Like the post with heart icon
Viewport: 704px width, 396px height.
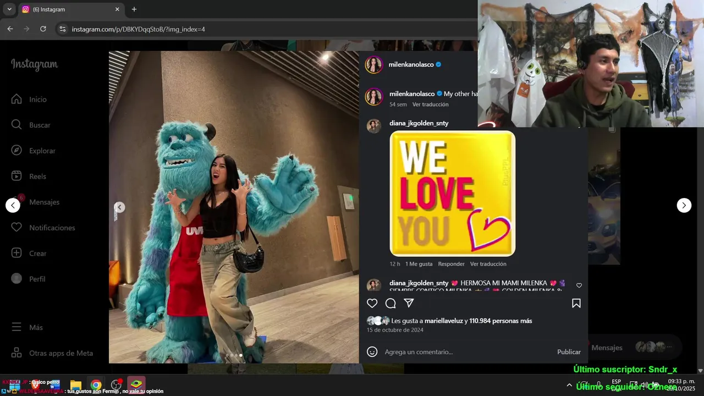point(372,303)
